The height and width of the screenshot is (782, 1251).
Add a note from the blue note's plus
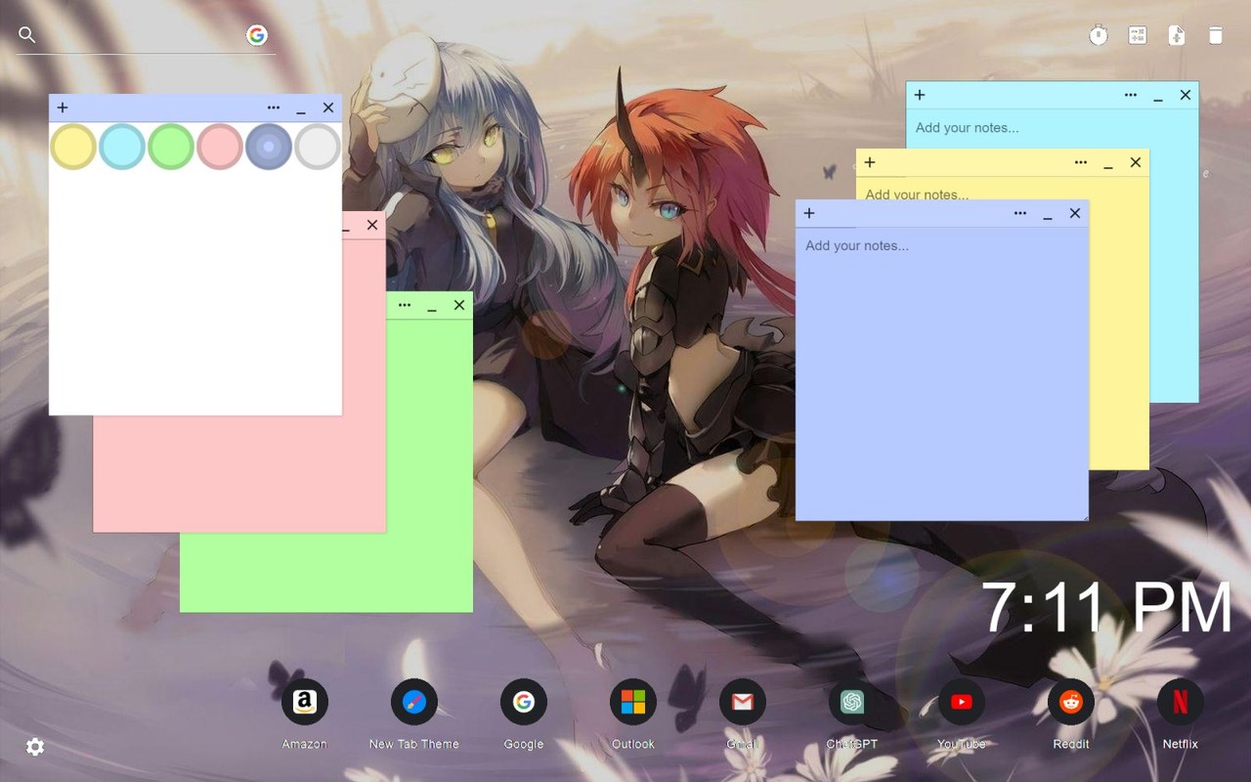[x=809, y=213]
